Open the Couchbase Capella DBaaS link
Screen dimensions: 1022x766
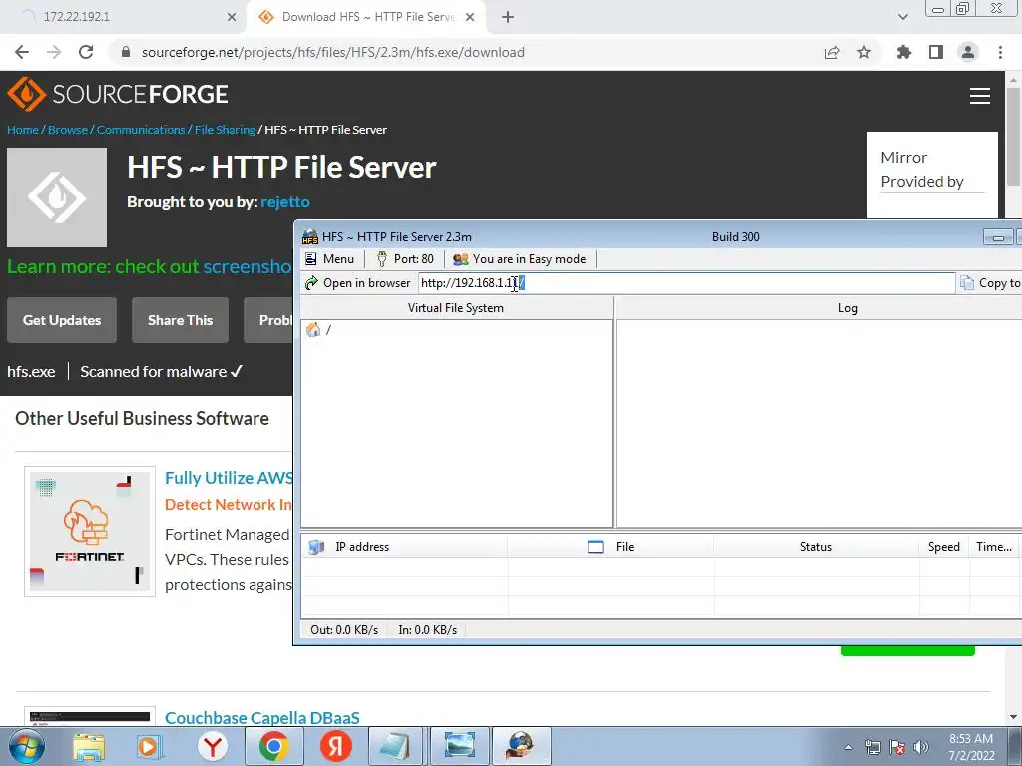(x=262, y=718)
